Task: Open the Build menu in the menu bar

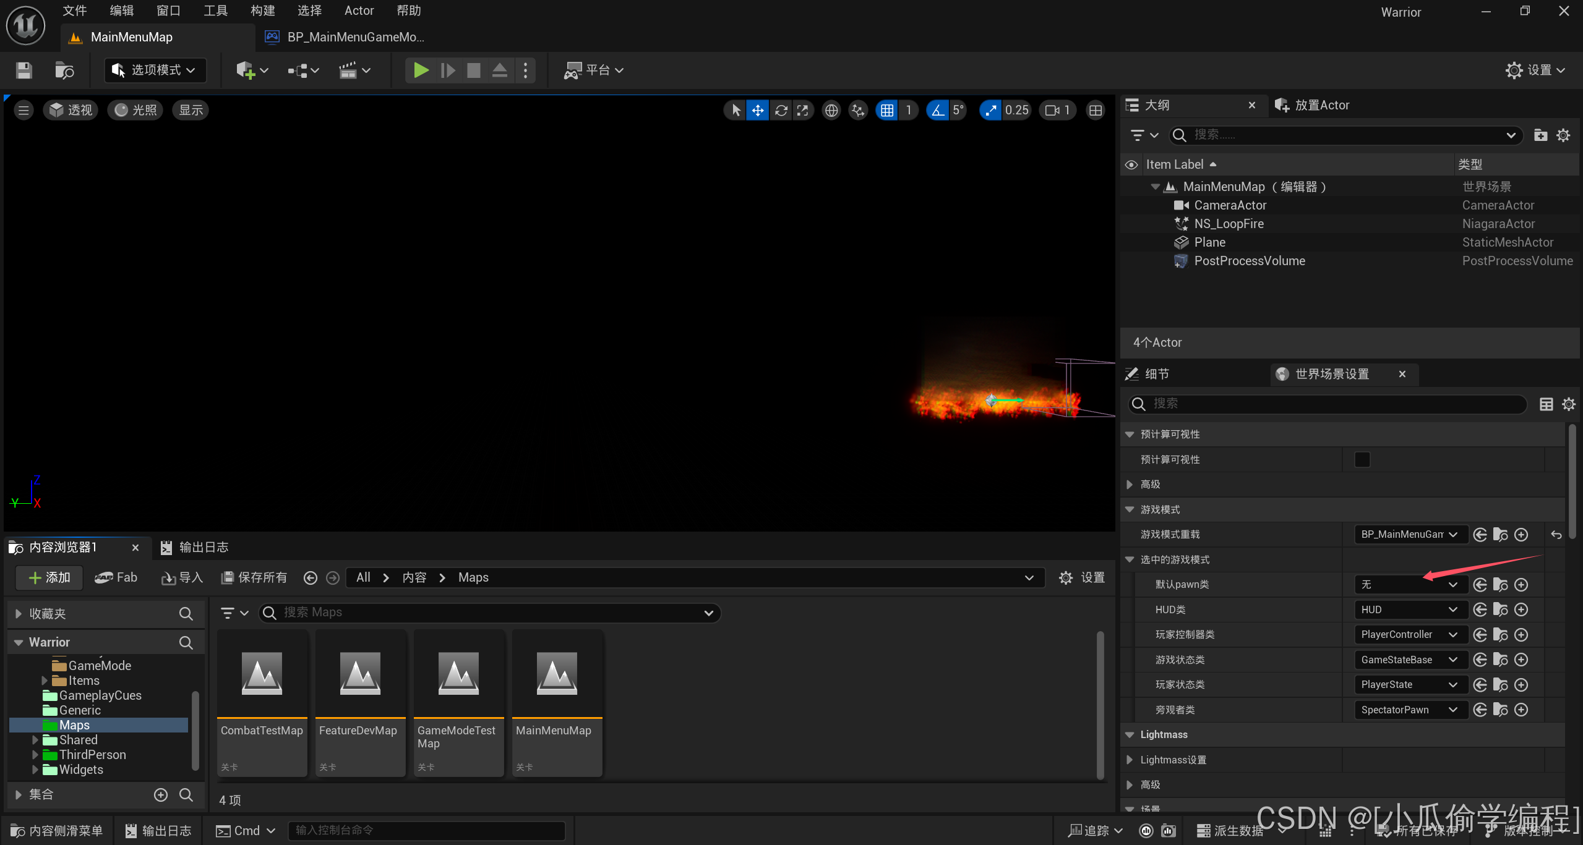Action: point(262,11)
